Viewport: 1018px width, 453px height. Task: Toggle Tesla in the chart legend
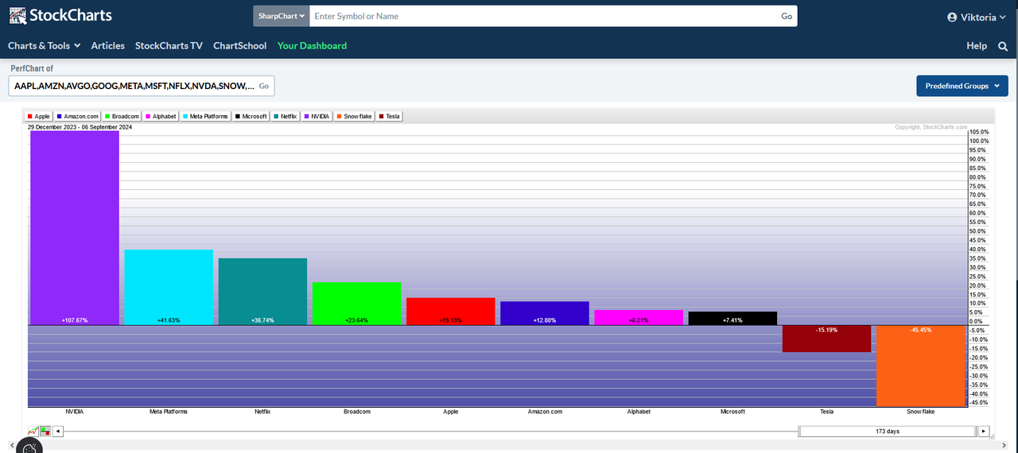tap(390, 116)
